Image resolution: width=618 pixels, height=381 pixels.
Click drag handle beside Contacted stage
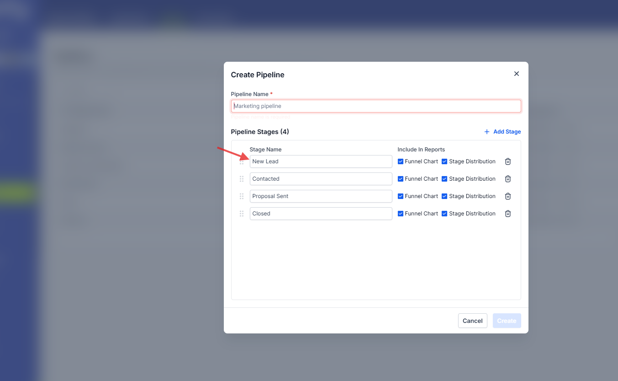click(242, 179)
